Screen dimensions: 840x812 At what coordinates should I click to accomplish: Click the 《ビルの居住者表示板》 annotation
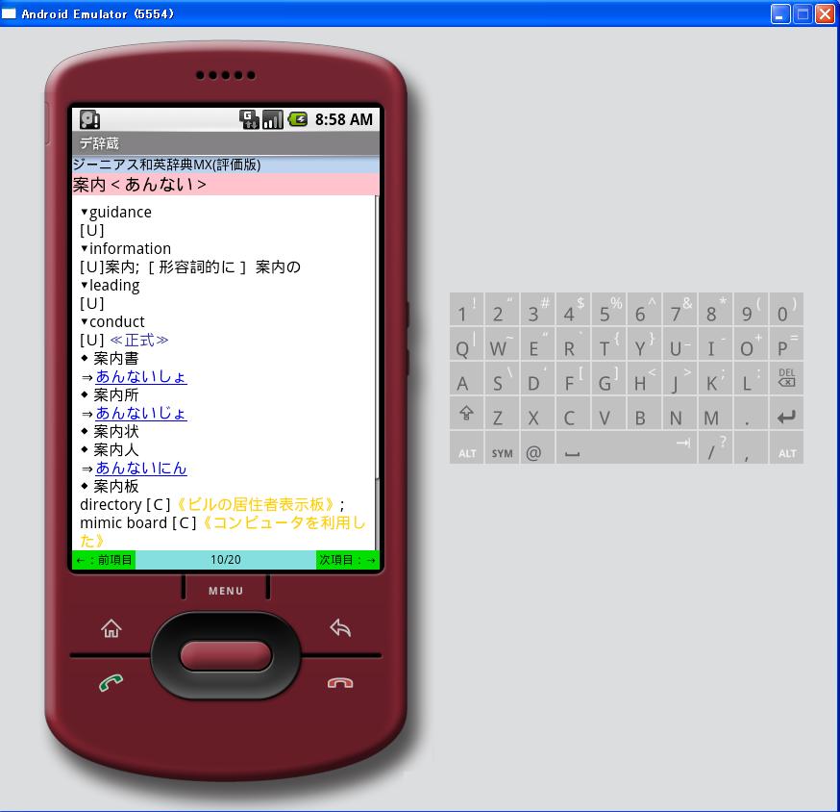[x=256, y=505]
